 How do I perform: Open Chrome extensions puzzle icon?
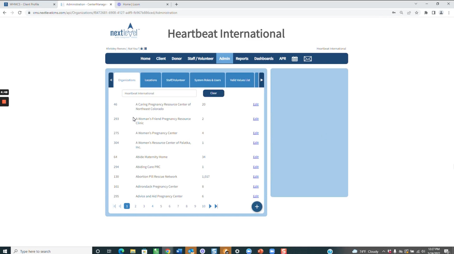(x=426, y=13)
